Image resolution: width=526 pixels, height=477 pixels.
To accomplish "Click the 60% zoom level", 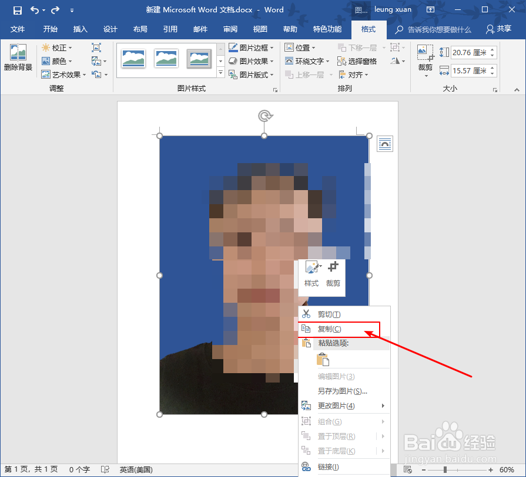I will (x=507, y=469).
